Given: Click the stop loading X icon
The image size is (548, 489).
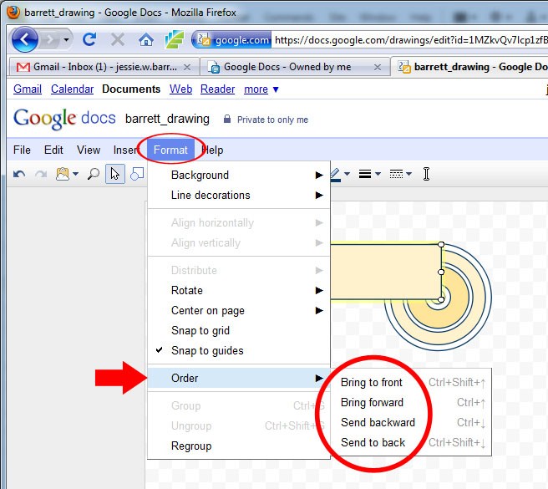Looking at the screenshot, I should 118,39.
